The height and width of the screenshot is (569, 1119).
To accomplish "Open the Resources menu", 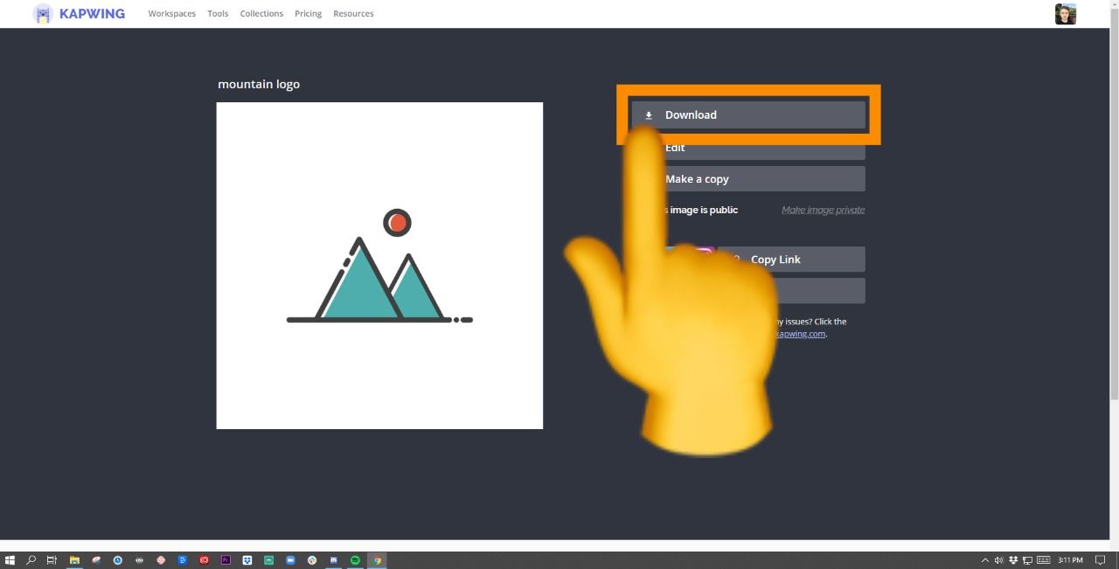I will coord(353,13).
